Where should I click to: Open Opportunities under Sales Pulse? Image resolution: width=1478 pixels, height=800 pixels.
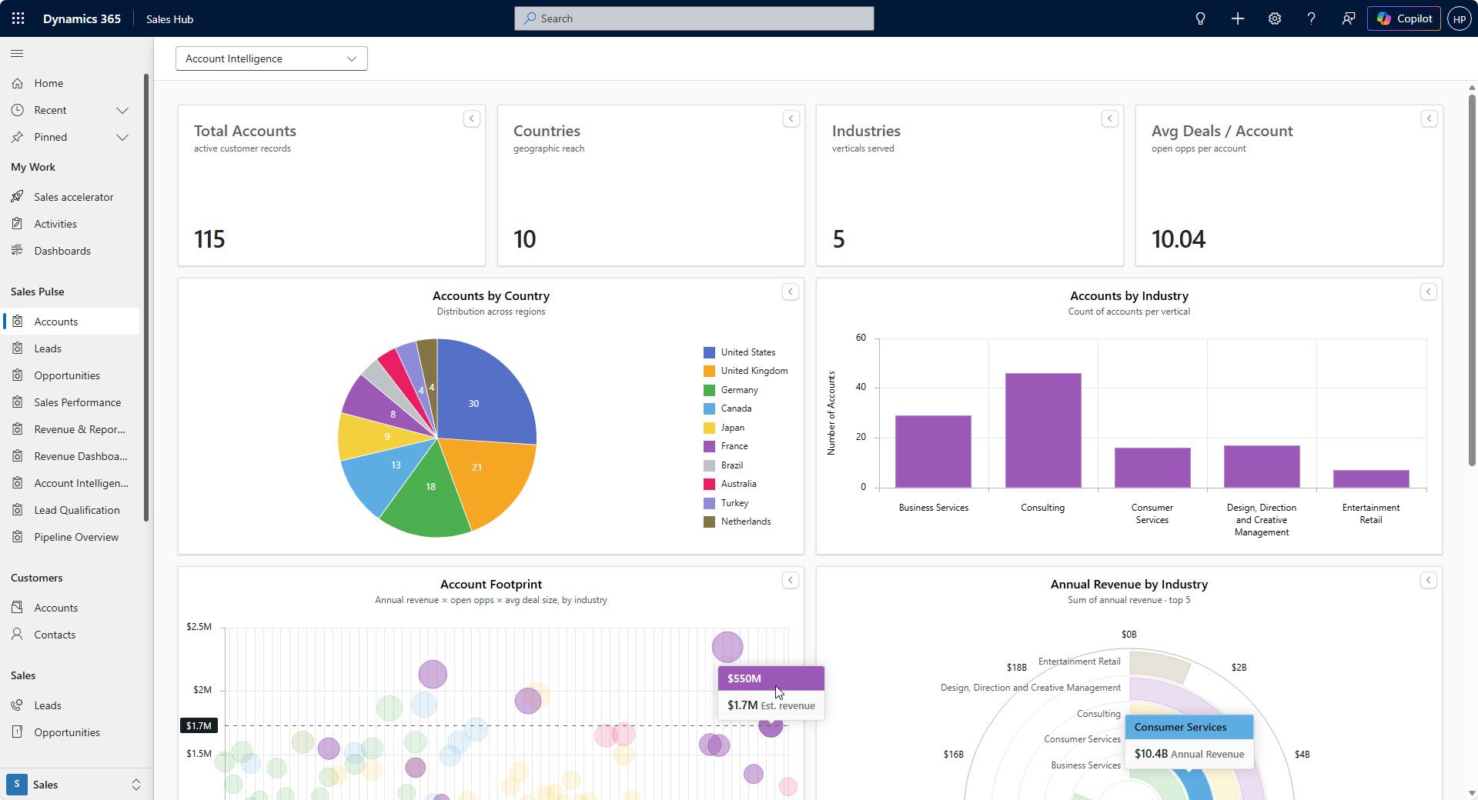[71, 375]
